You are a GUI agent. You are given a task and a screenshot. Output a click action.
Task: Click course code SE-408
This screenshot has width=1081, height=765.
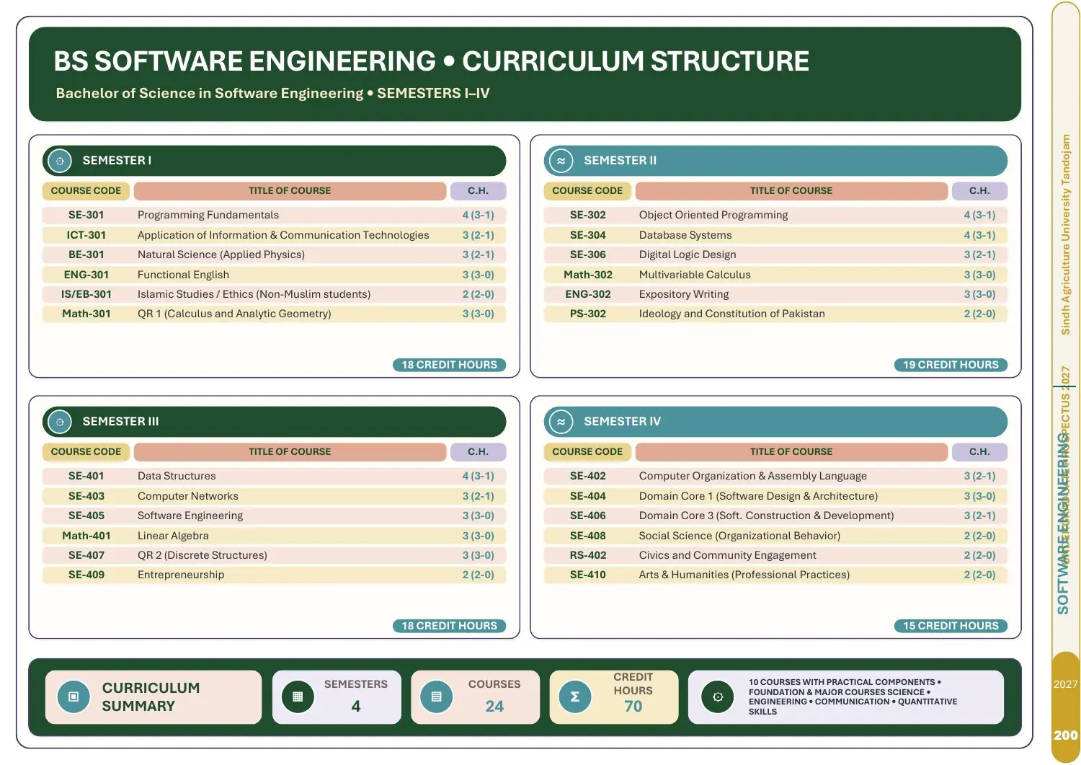[x=588, y=536]
